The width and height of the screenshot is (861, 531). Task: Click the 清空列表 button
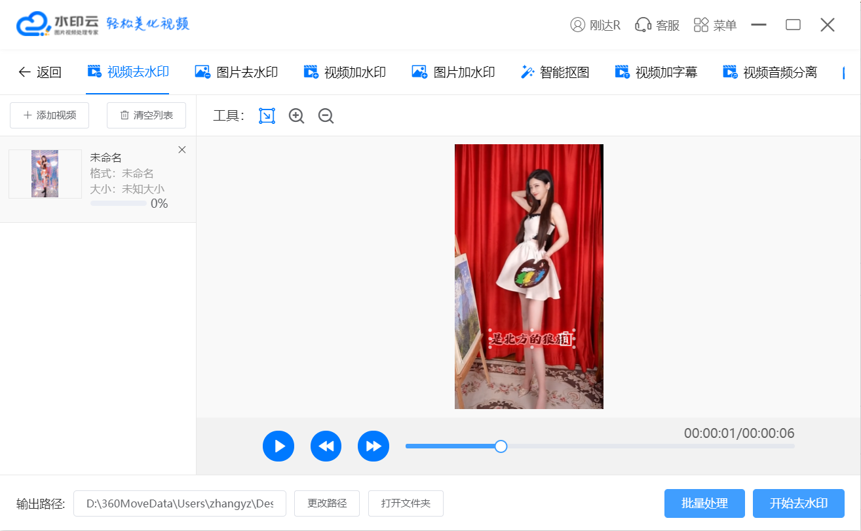pos(146,115)
